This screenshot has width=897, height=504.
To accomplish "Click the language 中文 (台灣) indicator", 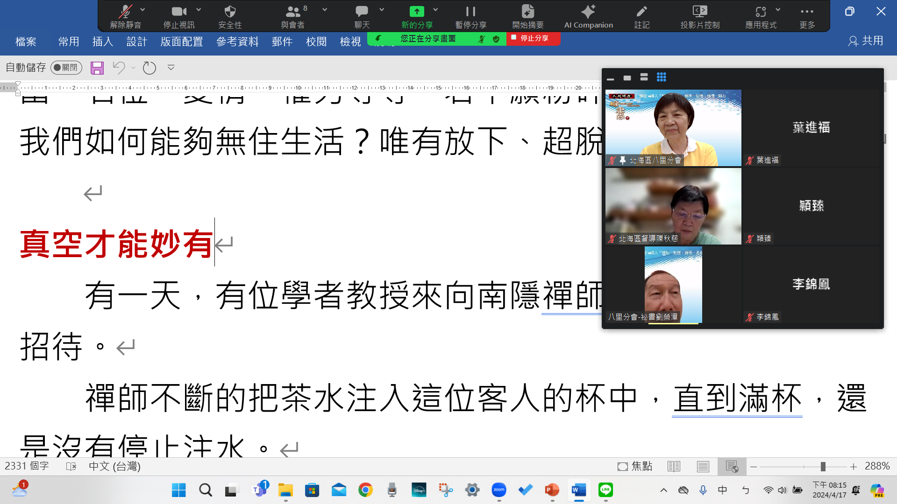I will pos(114,466).
